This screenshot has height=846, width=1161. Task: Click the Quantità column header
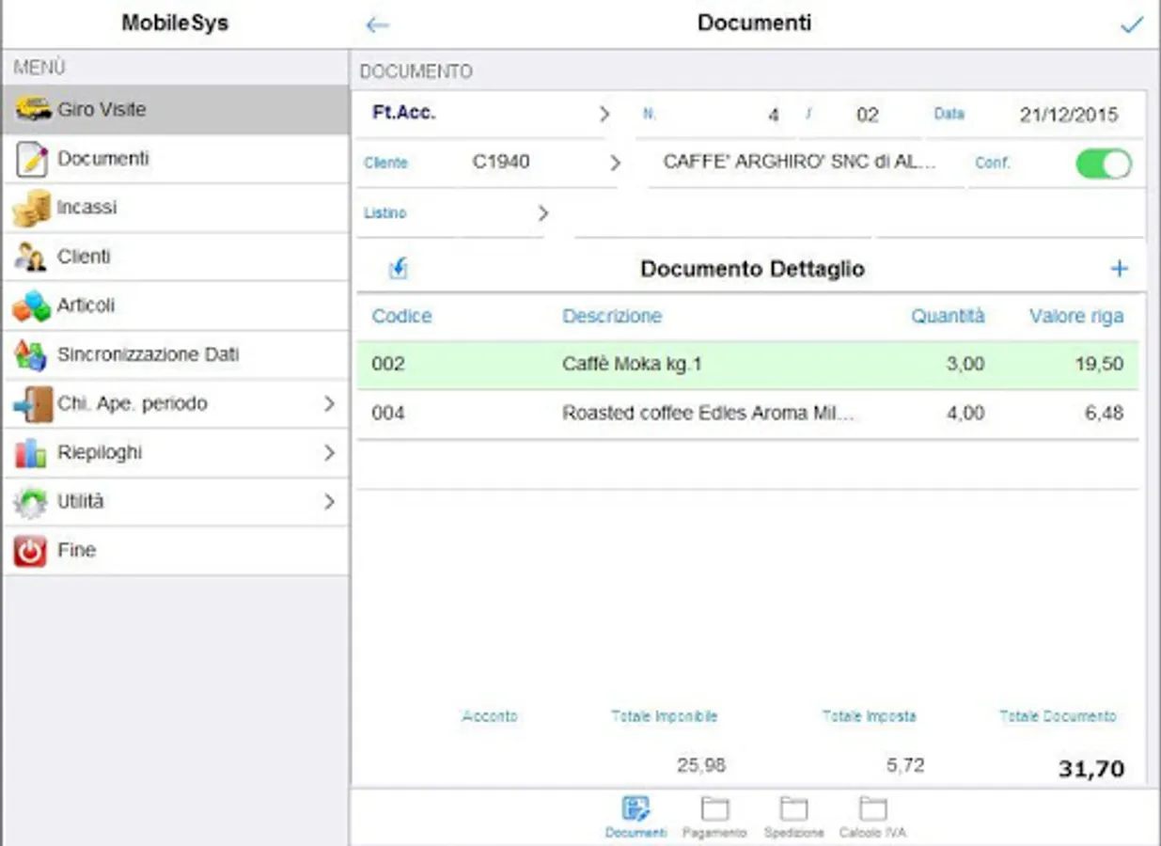pos(948,317)
